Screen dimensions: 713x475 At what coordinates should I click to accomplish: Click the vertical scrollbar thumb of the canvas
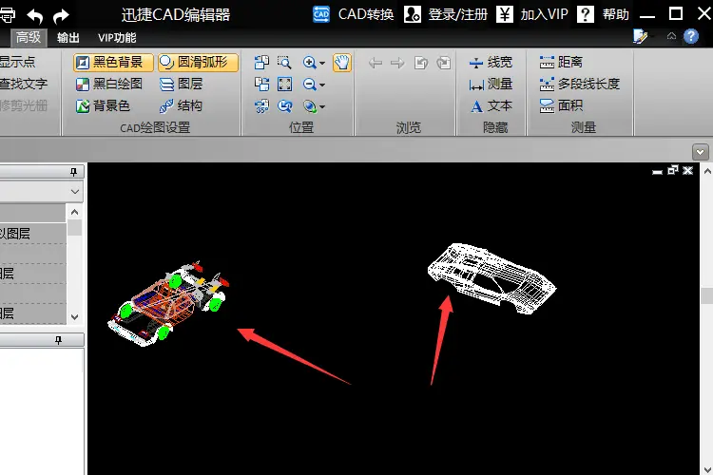coord(707,295)
